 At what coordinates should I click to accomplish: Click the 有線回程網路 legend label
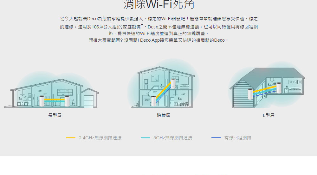(x=237, y=138)
